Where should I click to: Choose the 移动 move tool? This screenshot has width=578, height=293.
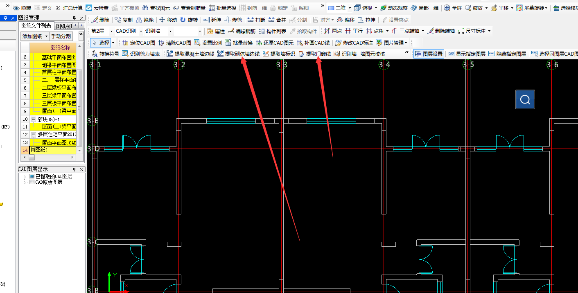pos(168,20)
